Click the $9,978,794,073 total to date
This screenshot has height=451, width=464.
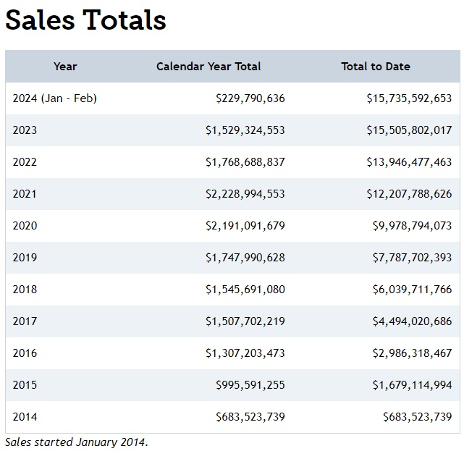(x=412, y=226)
